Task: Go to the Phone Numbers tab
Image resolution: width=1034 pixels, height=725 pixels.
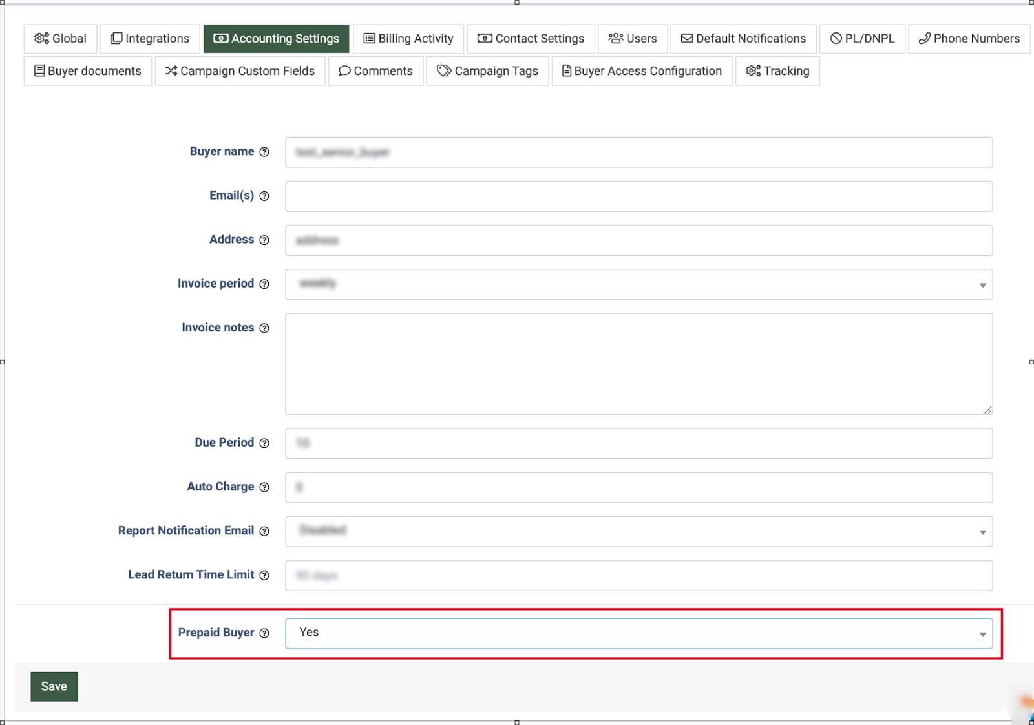Action: pyautogui.click(x=969, y=39)
